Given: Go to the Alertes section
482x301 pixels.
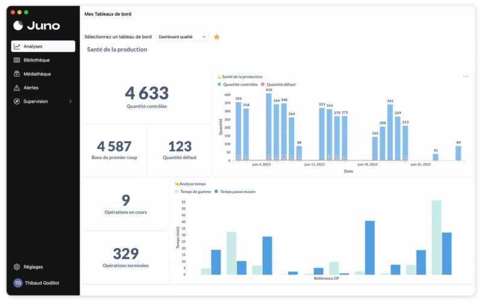Looking at the screenshot, I should tap(31, 88).
